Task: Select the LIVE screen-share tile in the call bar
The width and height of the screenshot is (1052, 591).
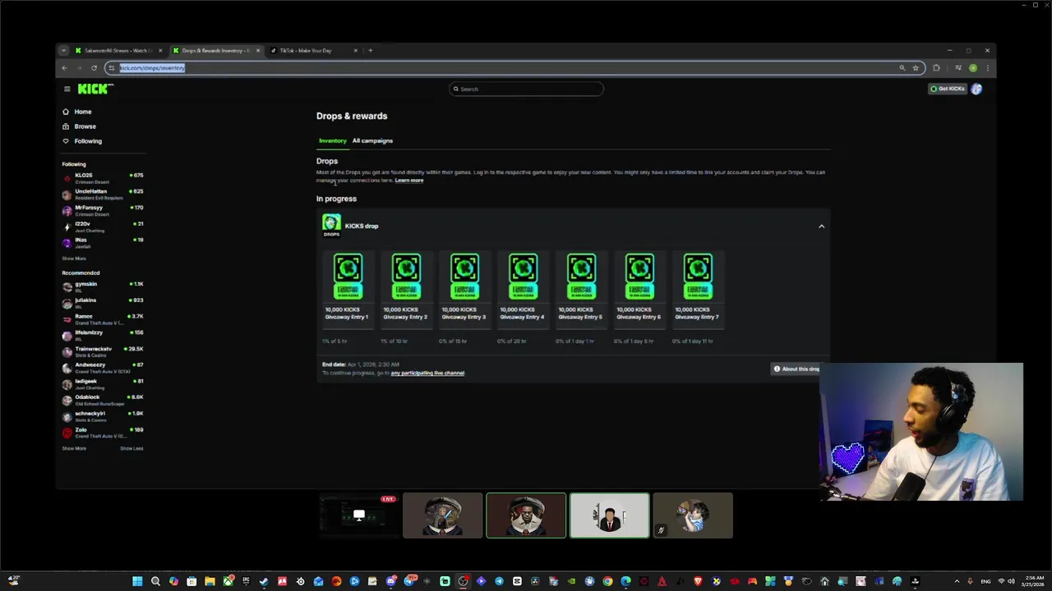Action: (x=358, y=515)
